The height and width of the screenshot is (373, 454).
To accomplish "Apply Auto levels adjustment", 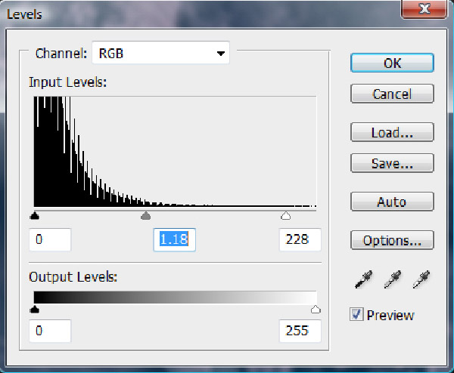I will click(x=392, y=202).
